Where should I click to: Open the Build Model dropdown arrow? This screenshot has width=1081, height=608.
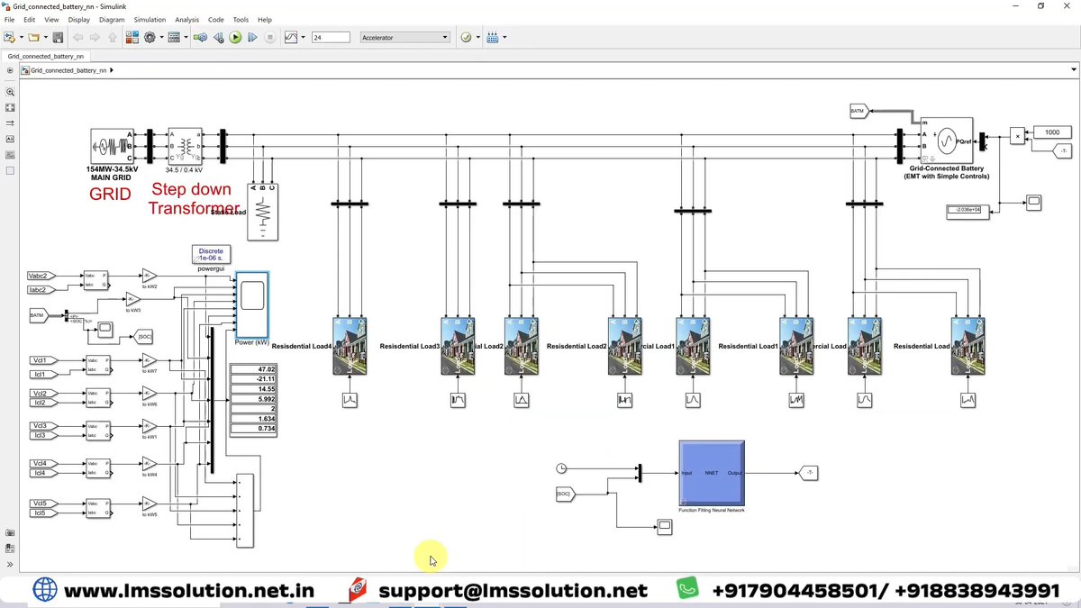[x=504, y=37]
